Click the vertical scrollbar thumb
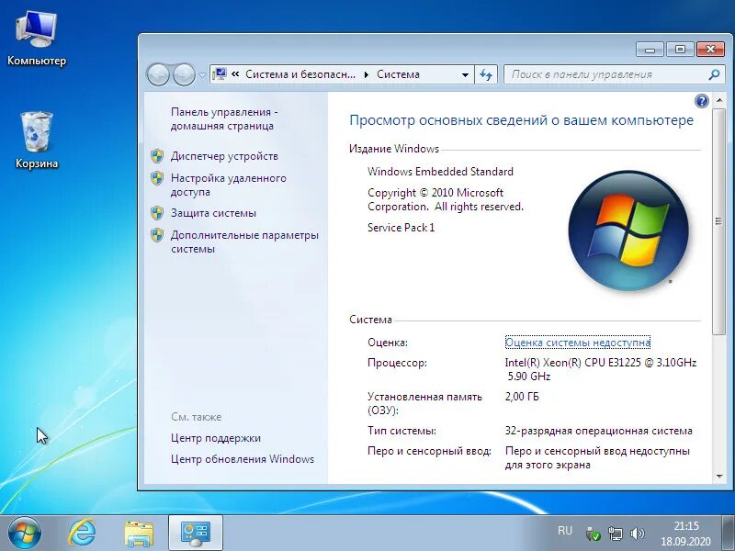Screen dimensions: 735x551 point(718,221)
